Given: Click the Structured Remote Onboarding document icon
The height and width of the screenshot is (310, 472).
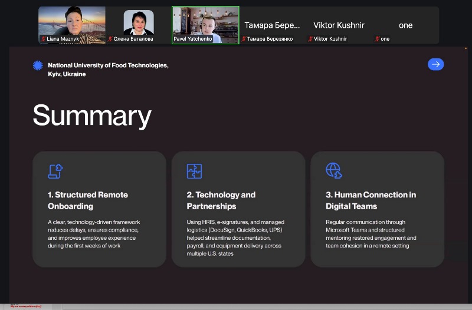Looking at the screenshot, I should (x=55, y=171).
